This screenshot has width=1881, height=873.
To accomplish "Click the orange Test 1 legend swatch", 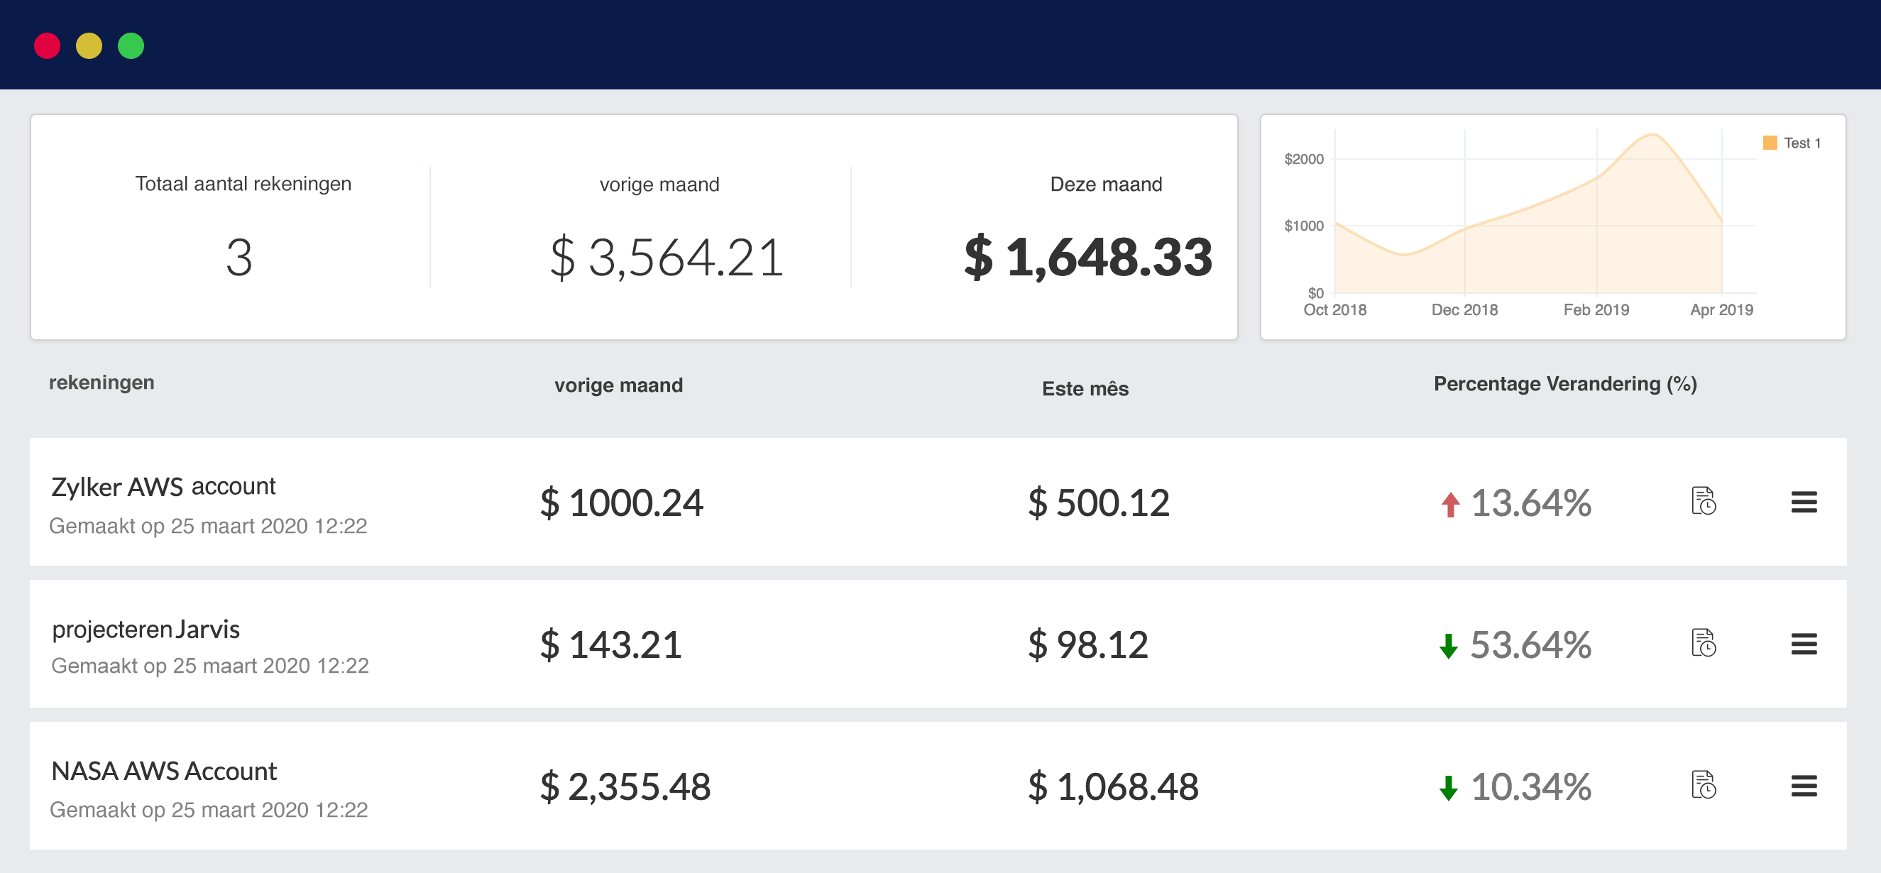I will [x=1770, y=142].
